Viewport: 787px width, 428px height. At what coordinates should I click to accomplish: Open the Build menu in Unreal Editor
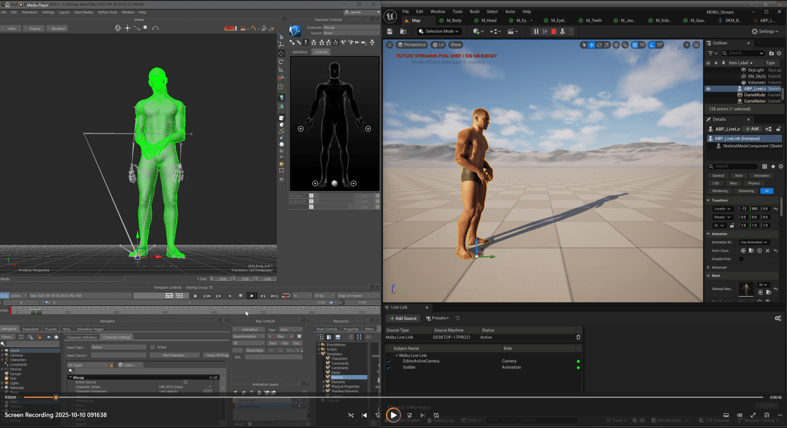point(474,11)
